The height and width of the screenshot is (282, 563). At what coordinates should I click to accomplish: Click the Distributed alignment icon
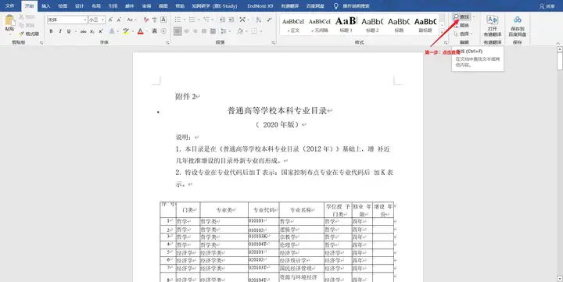click(213, 31)
